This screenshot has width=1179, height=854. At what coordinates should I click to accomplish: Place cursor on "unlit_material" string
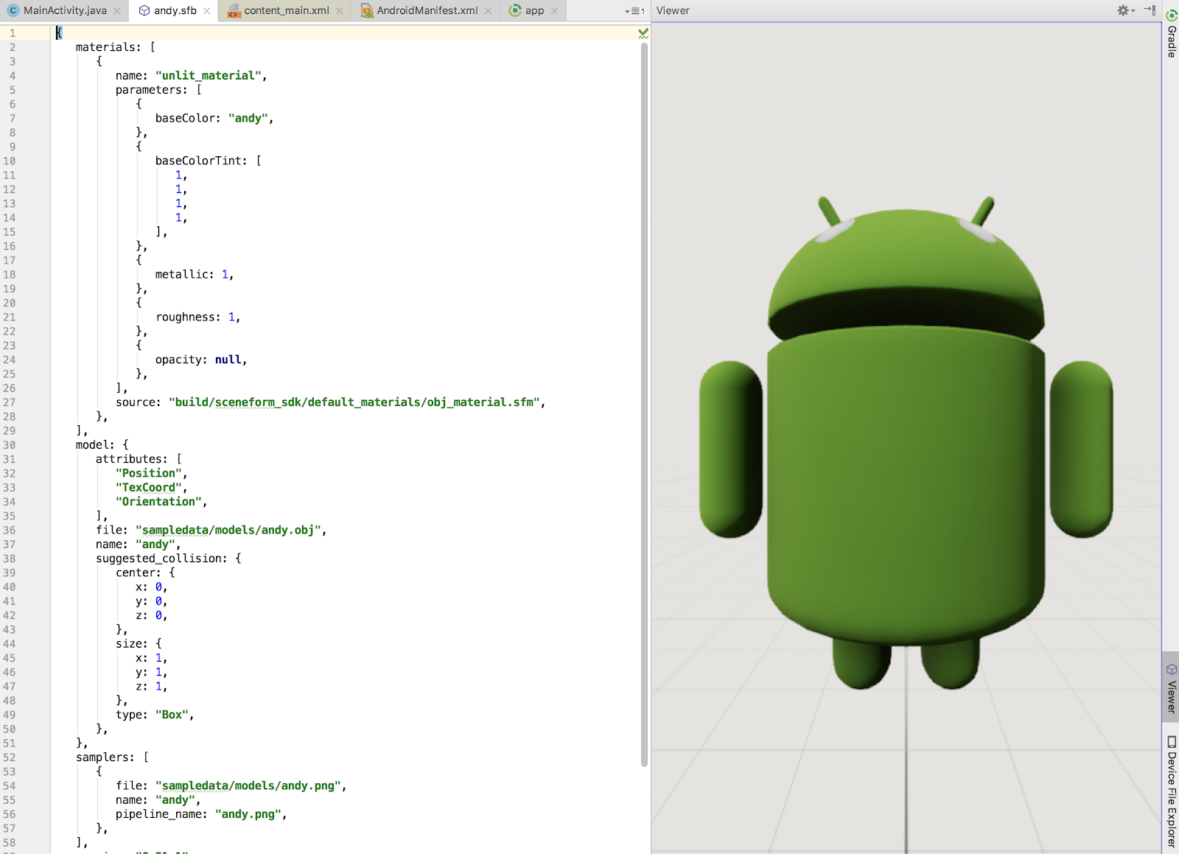[209, 75]
